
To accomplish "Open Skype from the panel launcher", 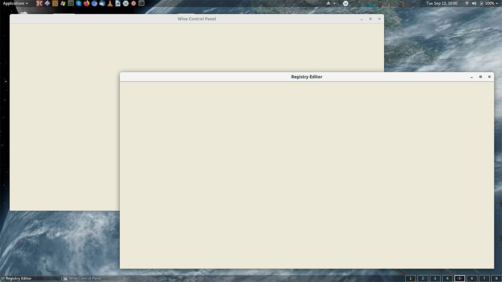I will click(x=78, y=3).
